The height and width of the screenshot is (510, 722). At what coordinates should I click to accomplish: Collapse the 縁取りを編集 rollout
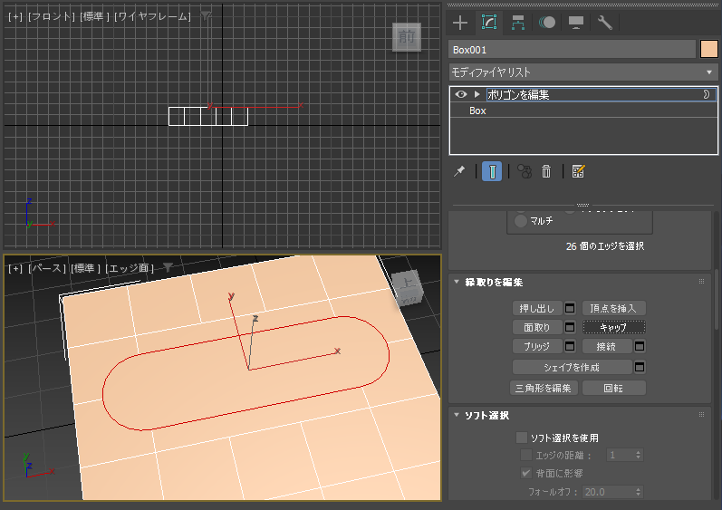[x=457, y=282]
